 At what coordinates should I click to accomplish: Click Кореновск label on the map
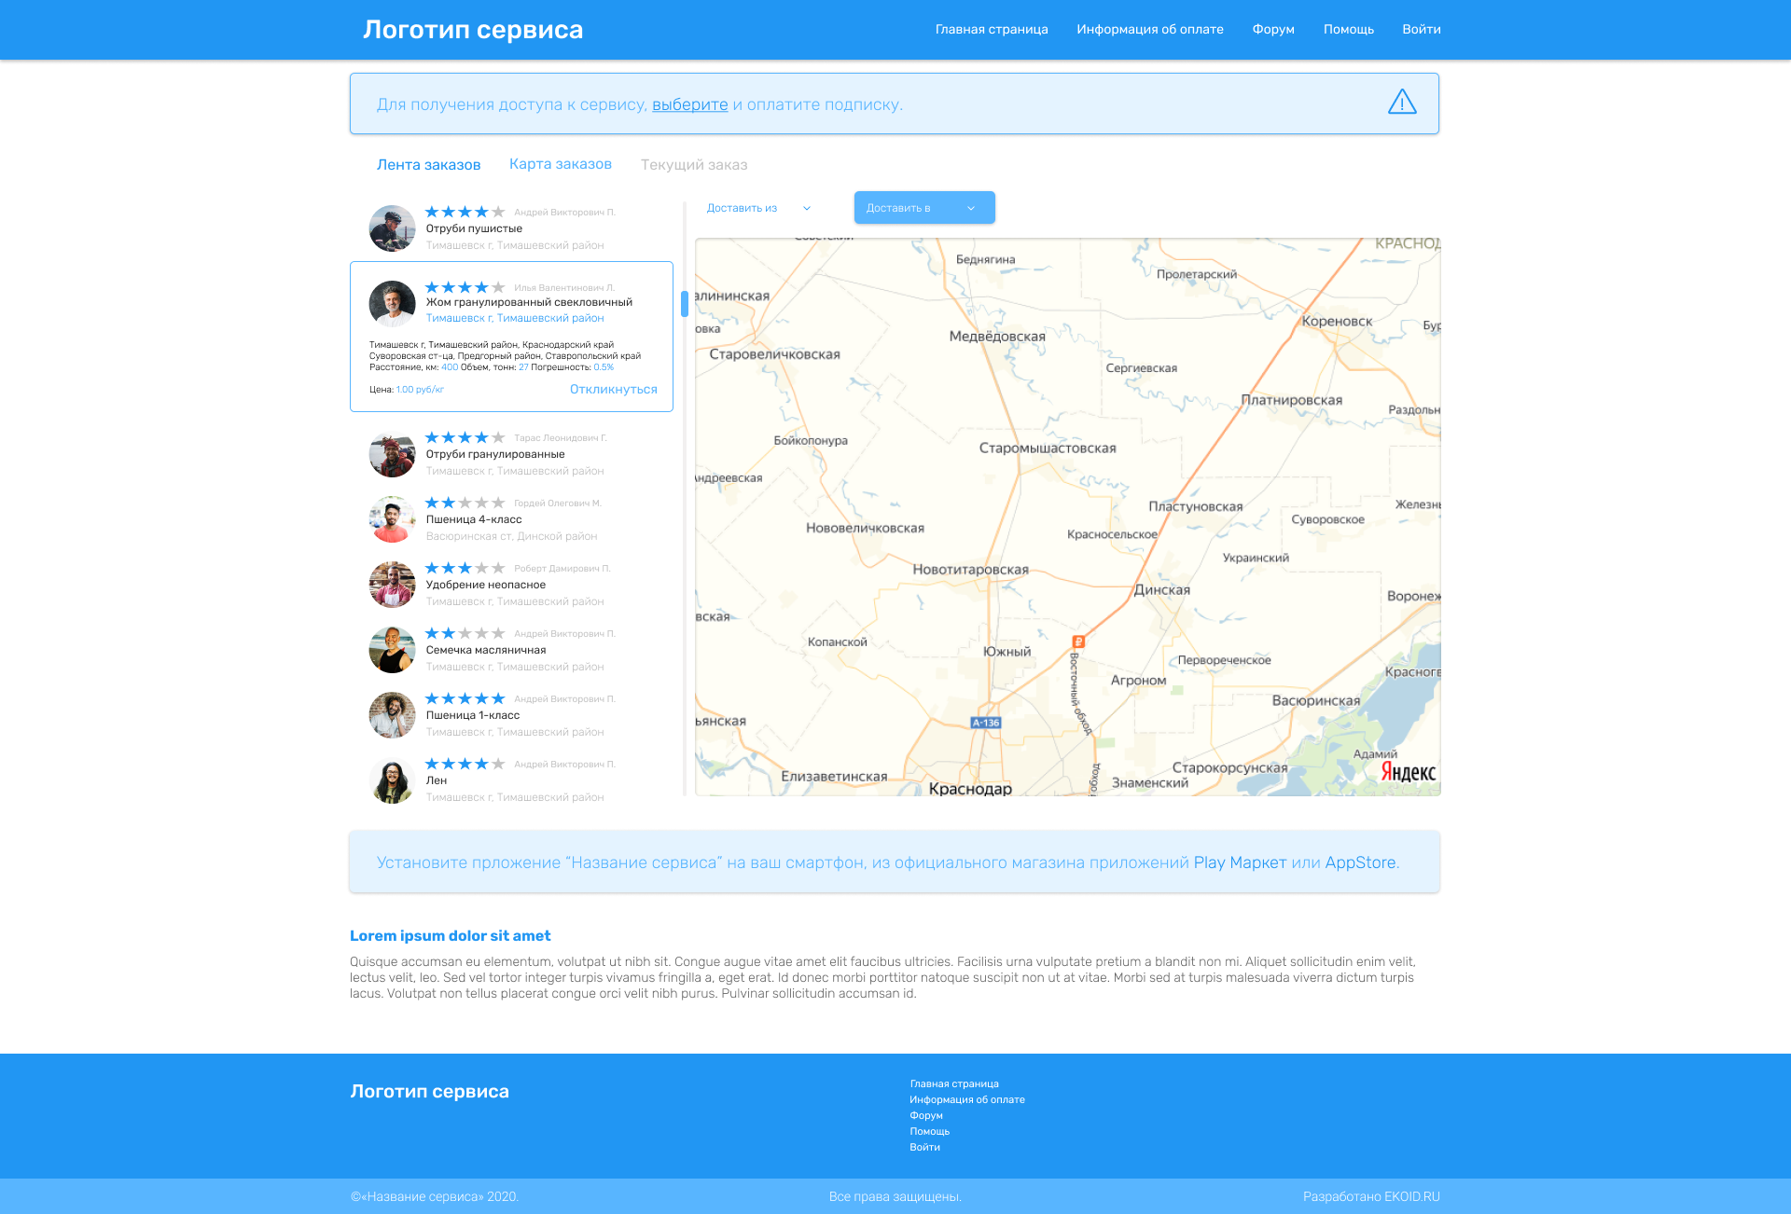[x=1337, y=322]
